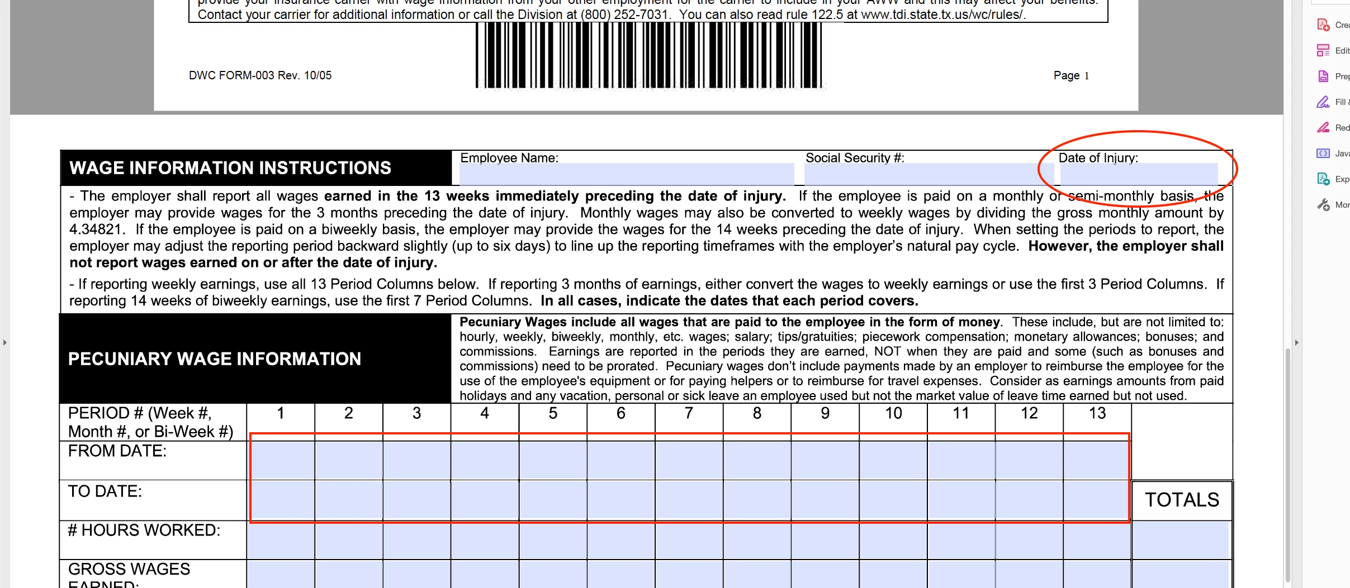
Task: Click the TO DATE field for period 8
Action: click(x=757, y=500)
